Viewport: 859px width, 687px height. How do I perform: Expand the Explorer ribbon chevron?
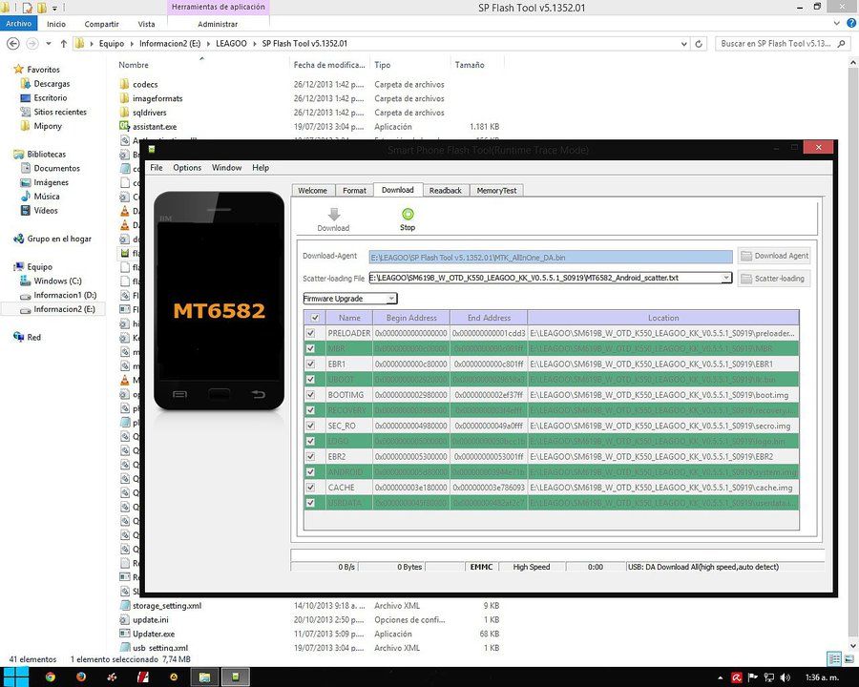click(837, 23)
